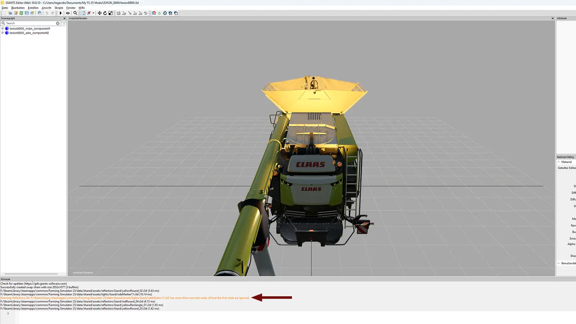Click the Save disk icon
576x324 pixels.
click(27, 13)
